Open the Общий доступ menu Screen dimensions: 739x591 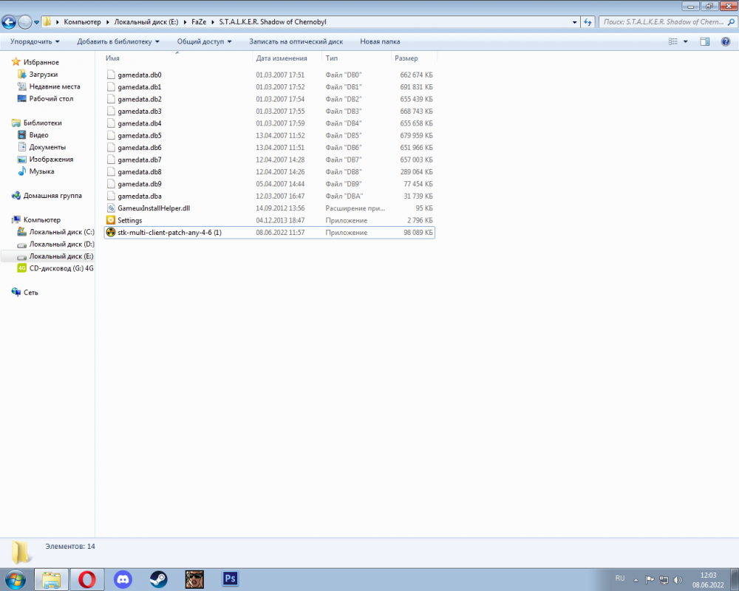[x=204, y=41]
